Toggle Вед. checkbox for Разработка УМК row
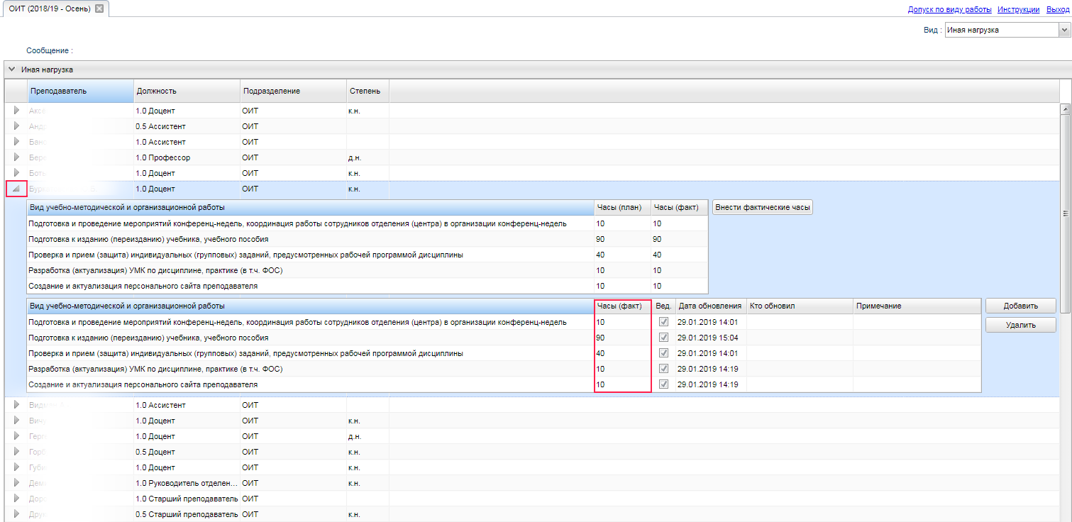 point(663,369)
